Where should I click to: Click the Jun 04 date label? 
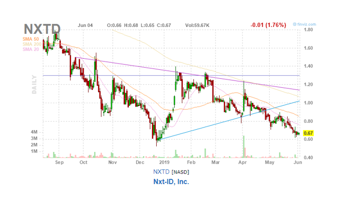(85, 25)
